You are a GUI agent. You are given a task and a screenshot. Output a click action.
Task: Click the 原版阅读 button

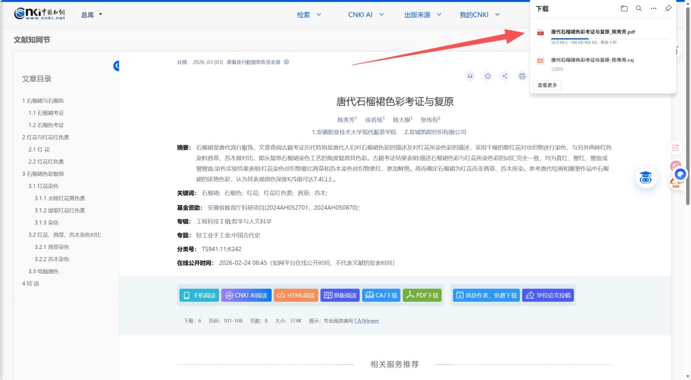340,295
